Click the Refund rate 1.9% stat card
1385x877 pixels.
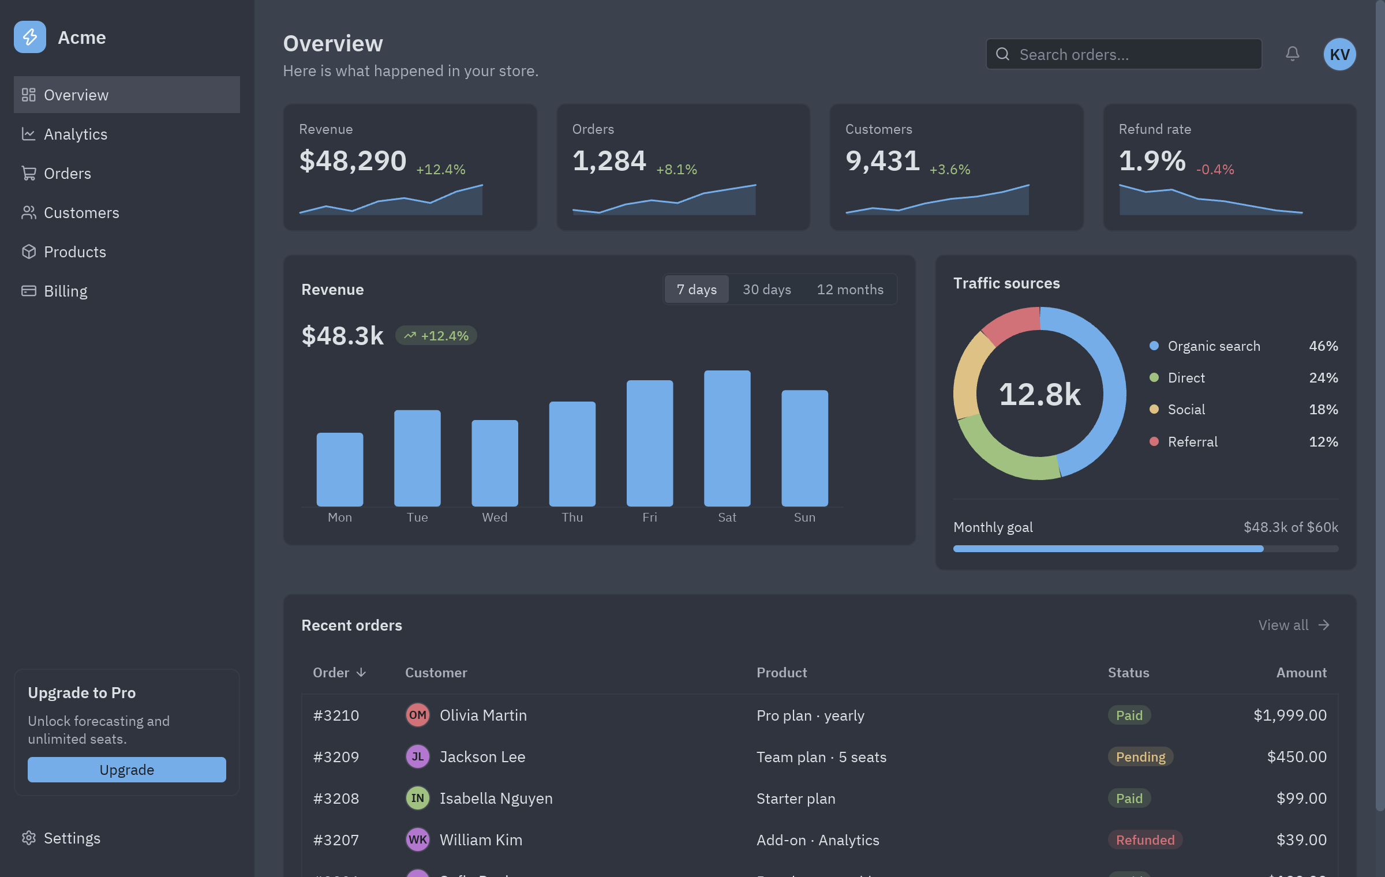1230,167
